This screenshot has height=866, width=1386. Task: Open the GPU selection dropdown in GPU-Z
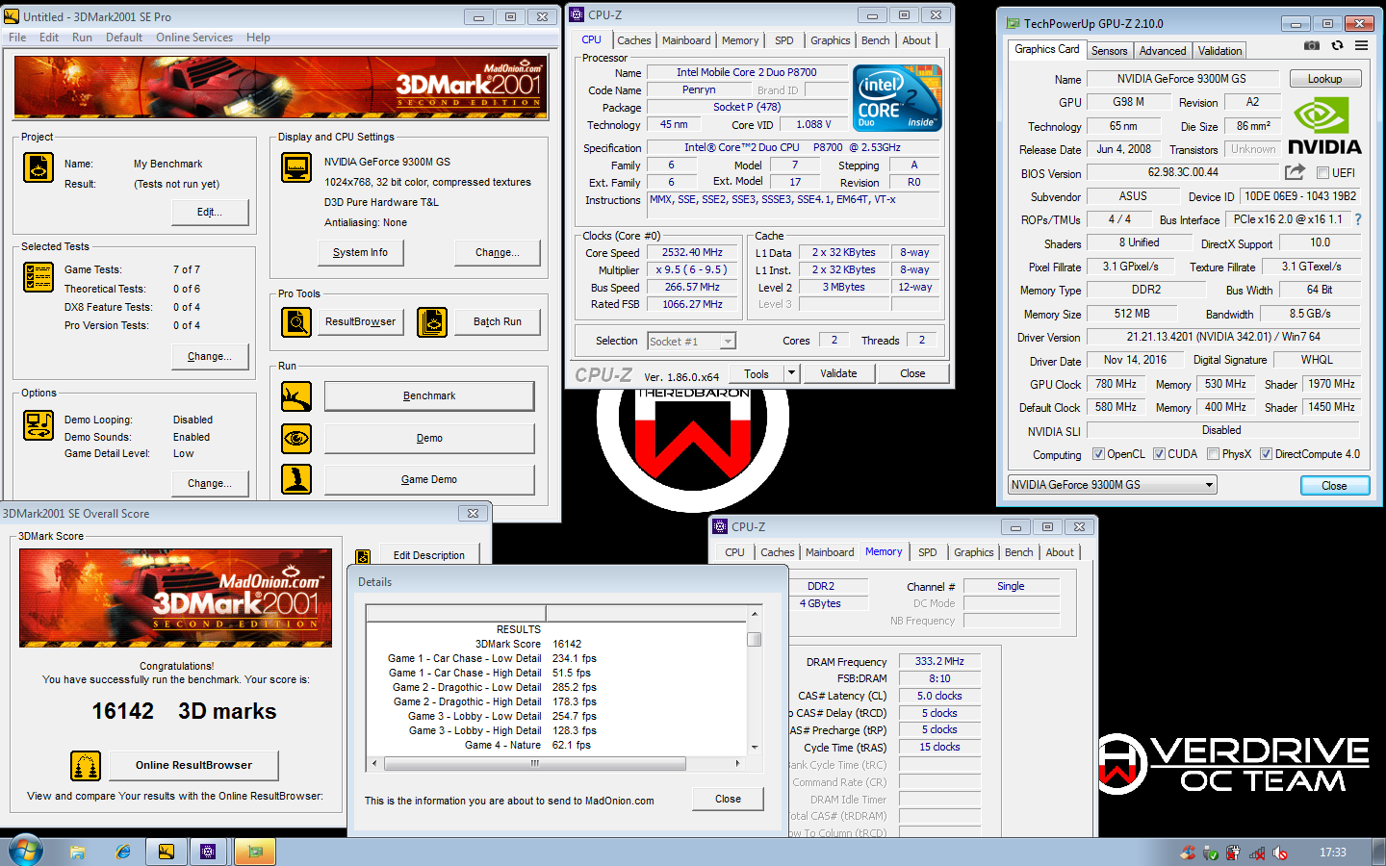coord(1113,485)
